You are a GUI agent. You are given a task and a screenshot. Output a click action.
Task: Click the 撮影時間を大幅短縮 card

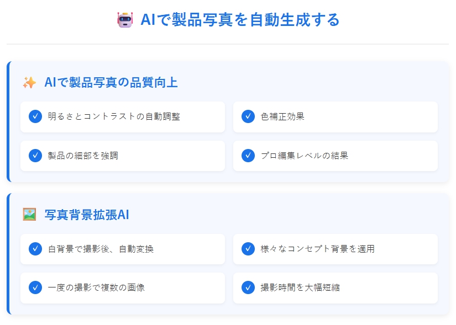click(336, 287)
